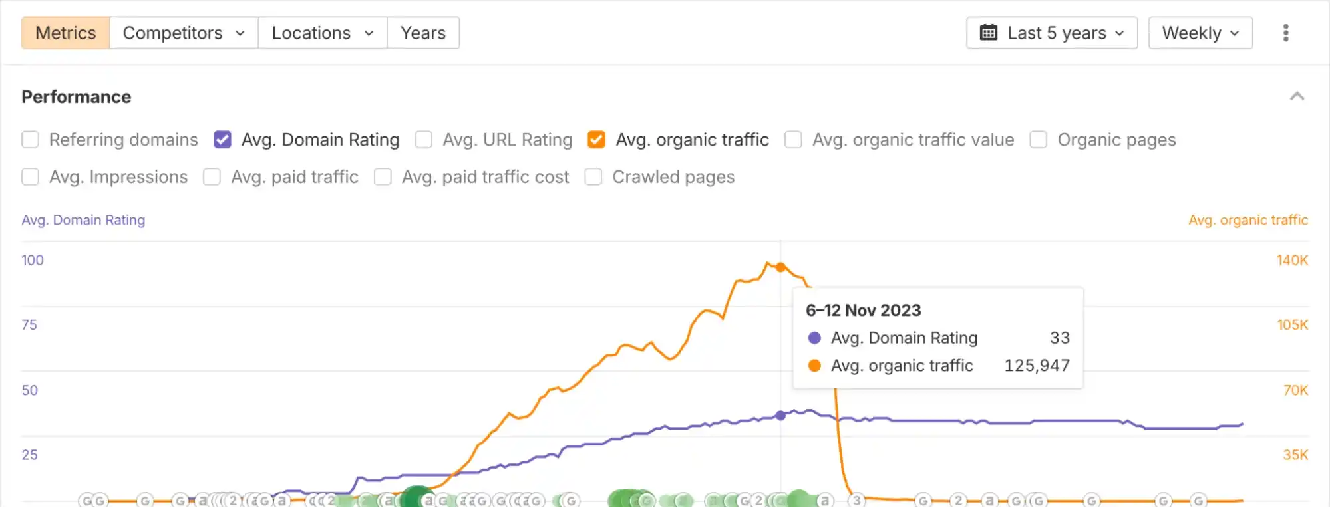Click the rightmost G update marker
Image resolution: width=1330 pixels, height=508 pixels.
pyautogui.click(x=1198, y=501)
